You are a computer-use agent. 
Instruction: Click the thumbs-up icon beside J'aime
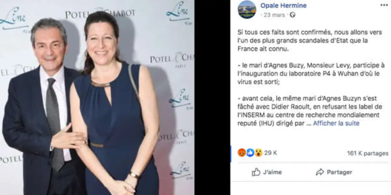256,172
